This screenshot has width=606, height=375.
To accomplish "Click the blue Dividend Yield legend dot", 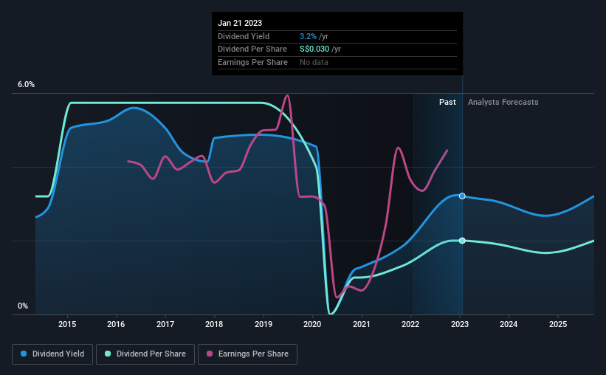I will tap(24, 354).
